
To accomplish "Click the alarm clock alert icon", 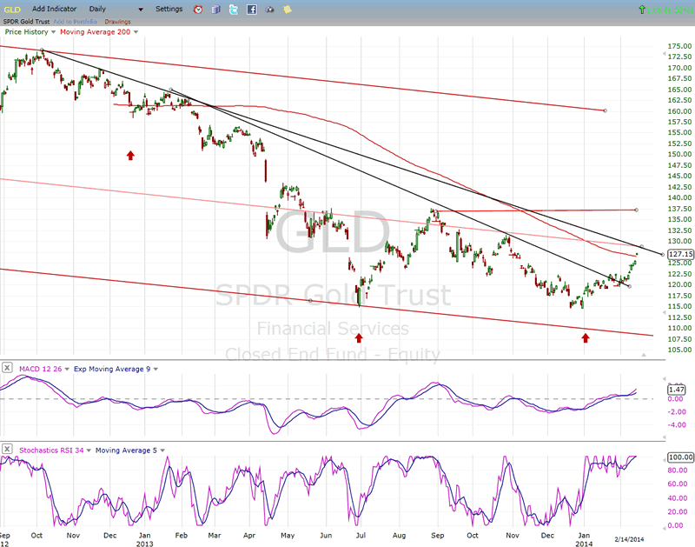I will [x=198, y=10].
